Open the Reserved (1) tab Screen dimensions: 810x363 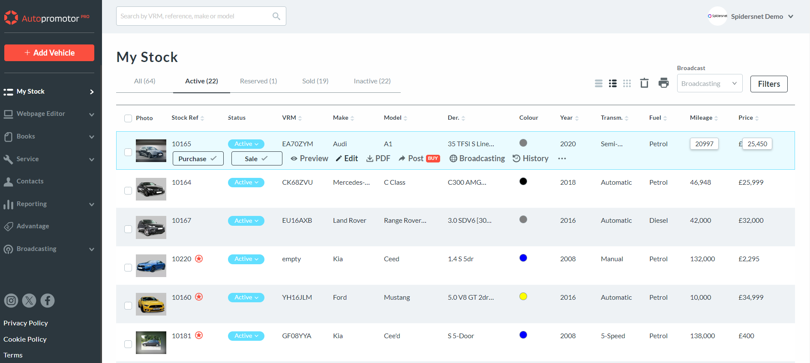tap(258, 81)
